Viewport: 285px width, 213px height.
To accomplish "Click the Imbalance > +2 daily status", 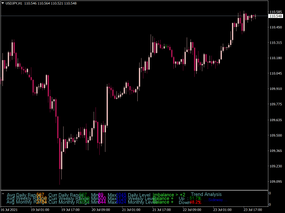I will pyautogui.click(x=169, y=195).
